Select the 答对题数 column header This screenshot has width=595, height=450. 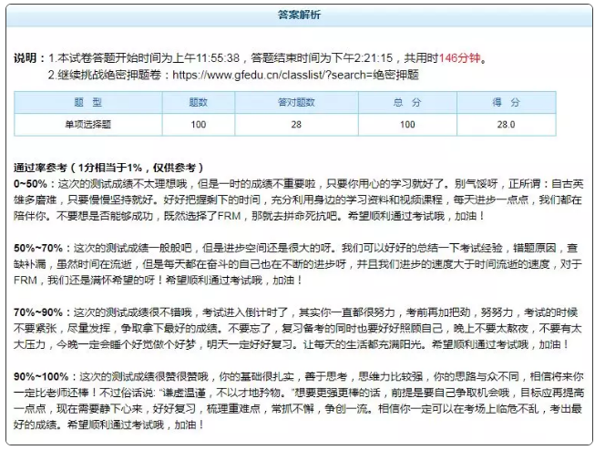[x=296, y=102]
